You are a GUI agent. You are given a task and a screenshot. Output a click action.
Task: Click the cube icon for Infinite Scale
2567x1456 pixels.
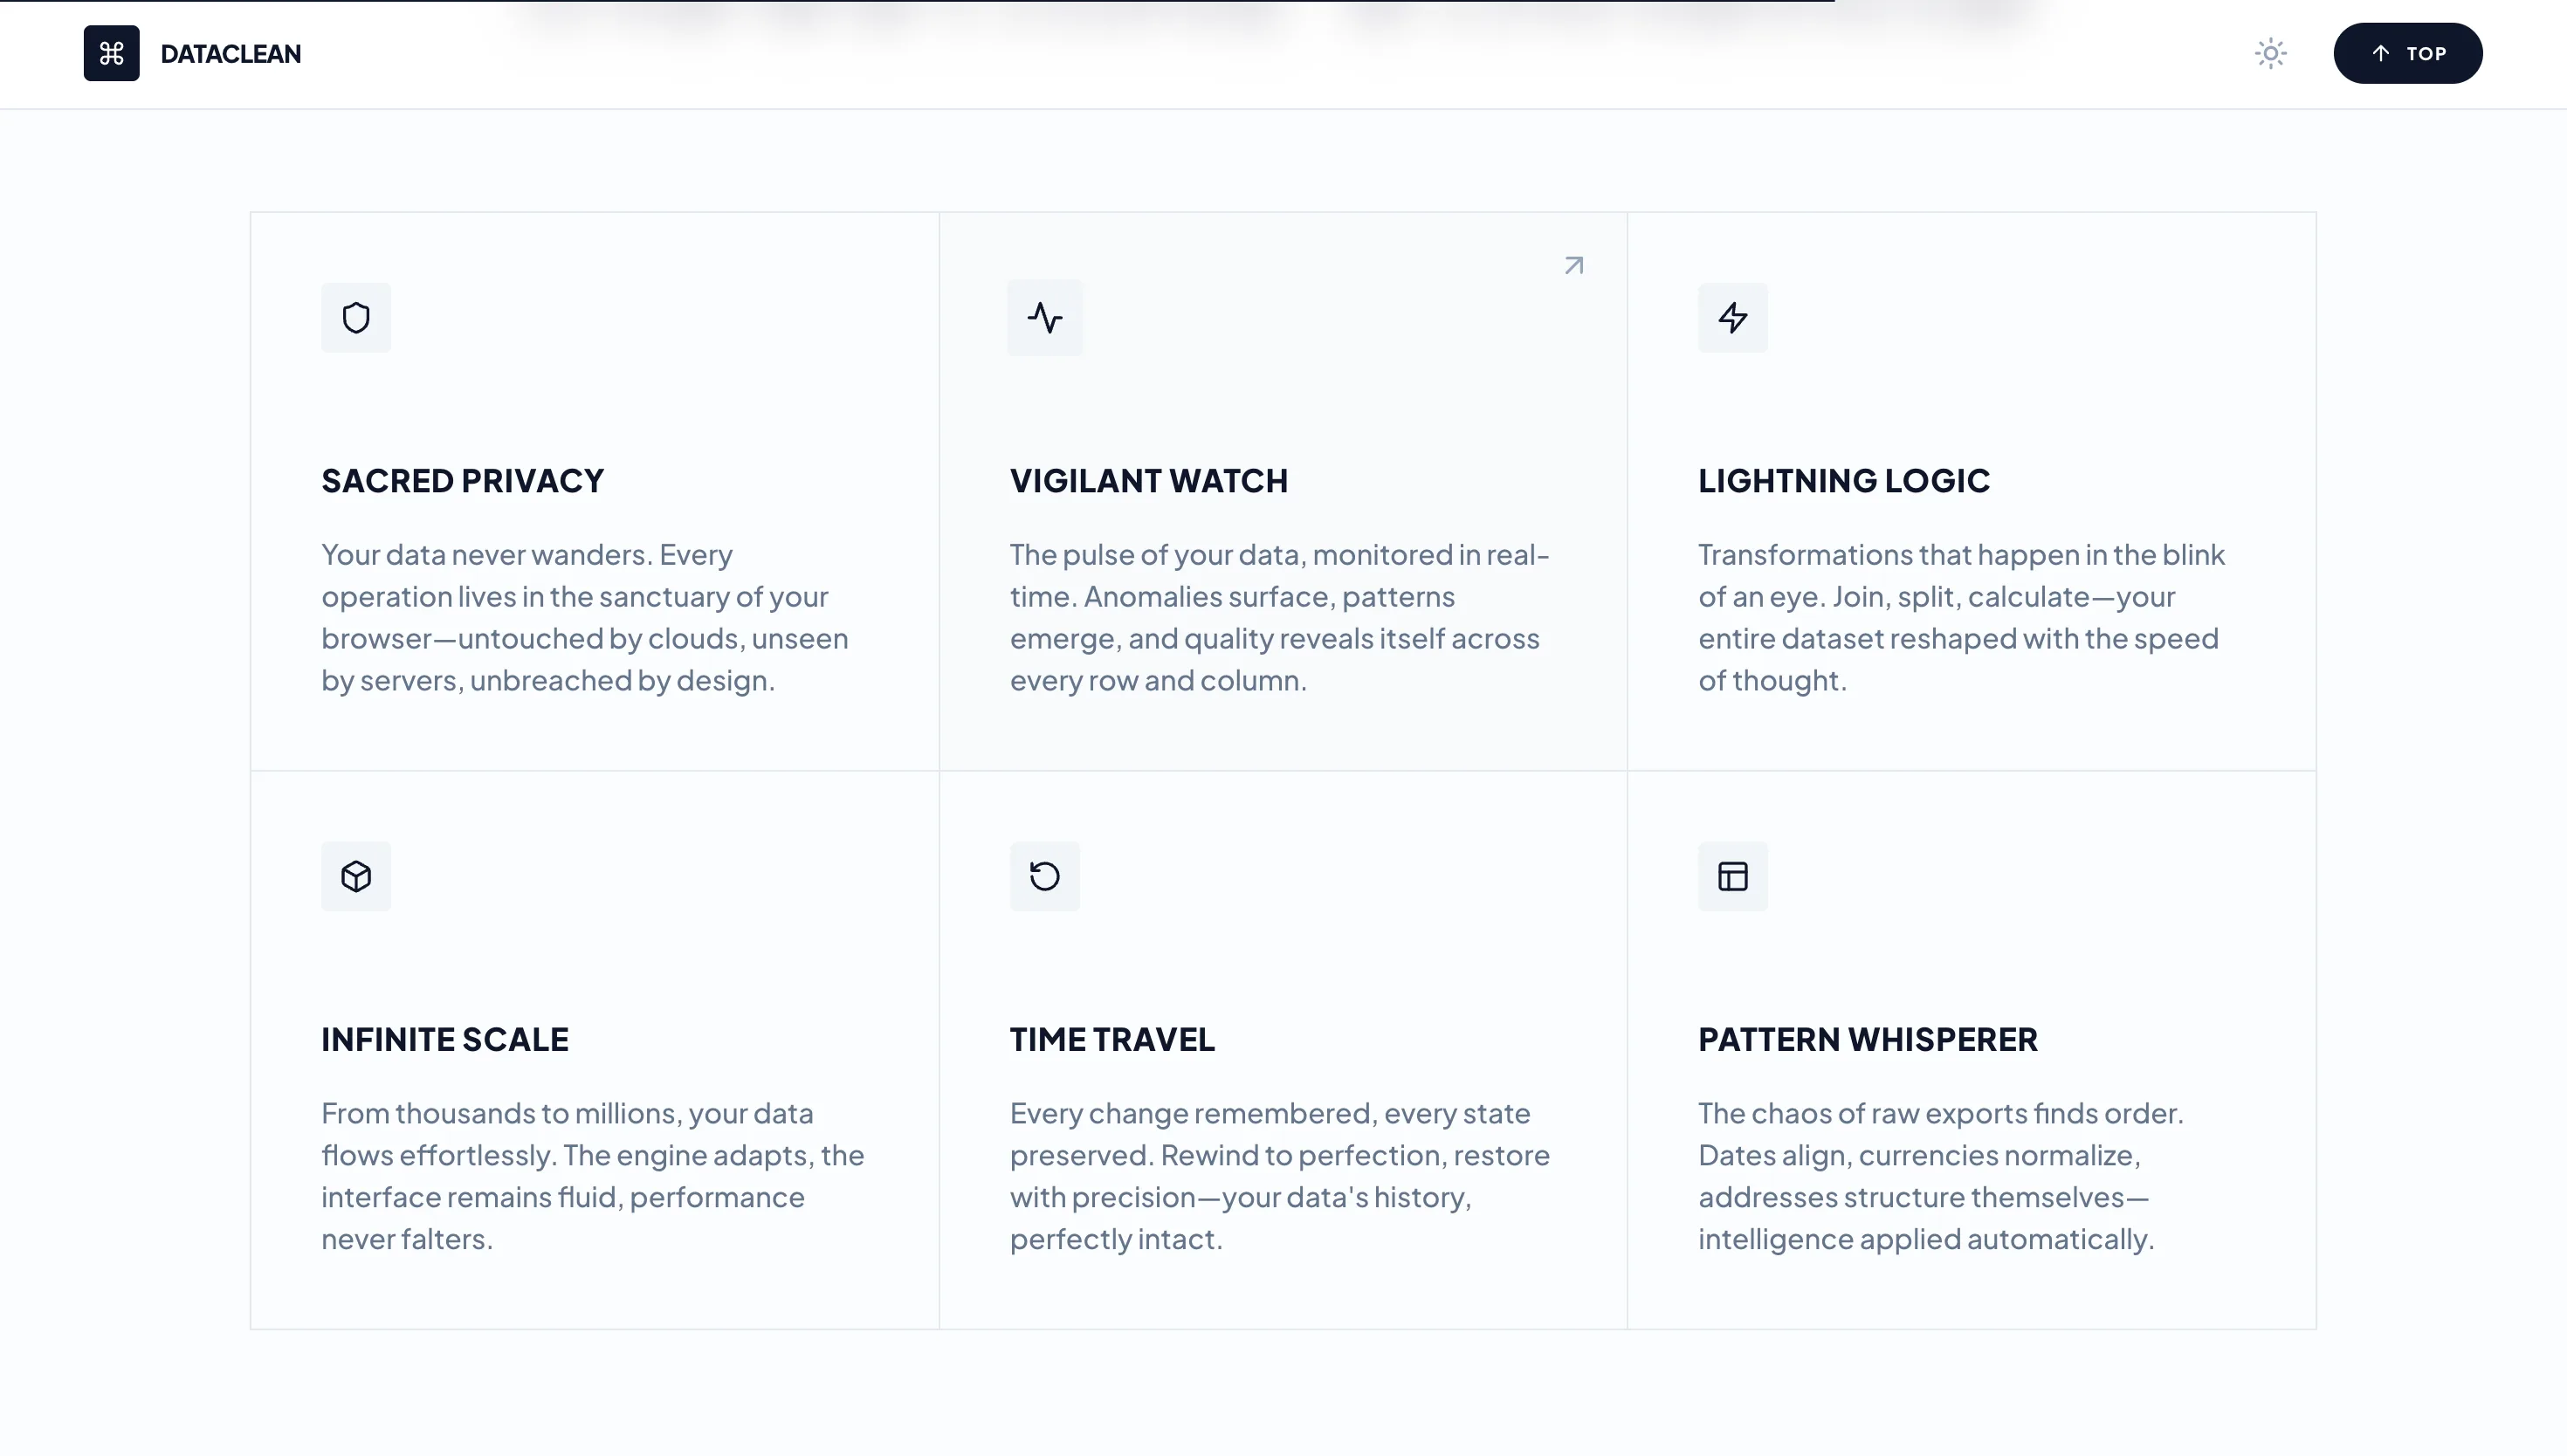[x=356, y=876]
